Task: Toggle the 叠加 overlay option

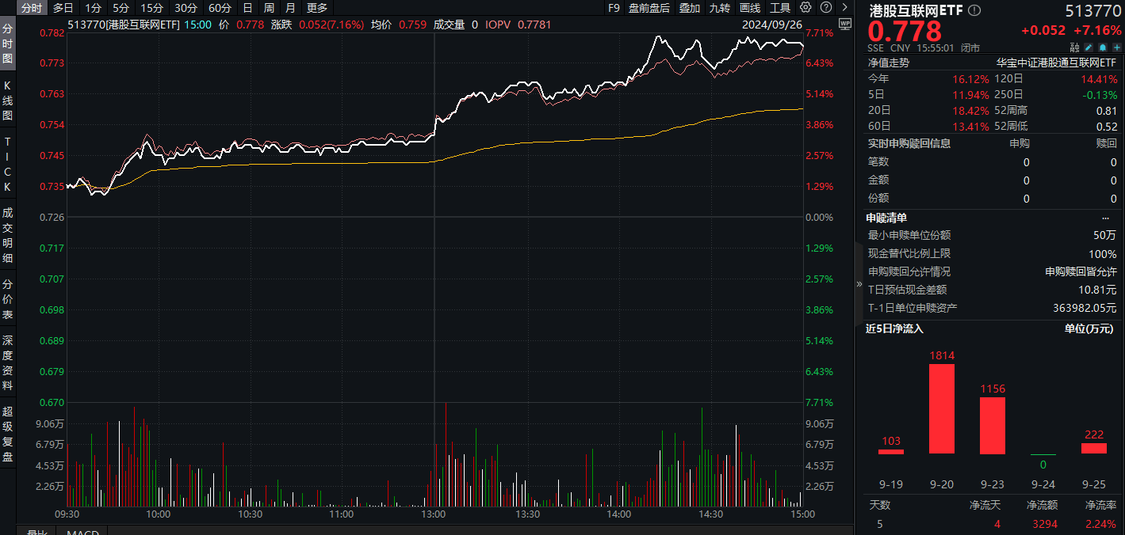Action: [690, 8]
